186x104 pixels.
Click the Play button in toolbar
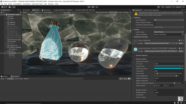(x=89, y=7)
